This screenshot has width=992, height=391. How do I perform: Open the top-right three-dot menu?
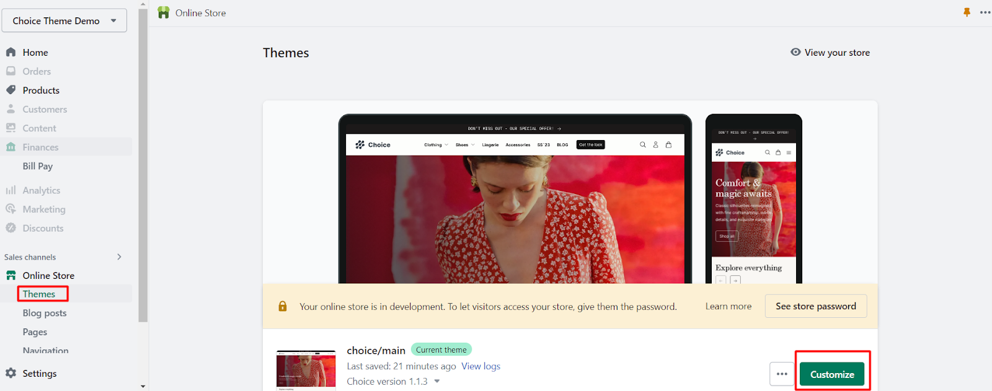[985, 12]
